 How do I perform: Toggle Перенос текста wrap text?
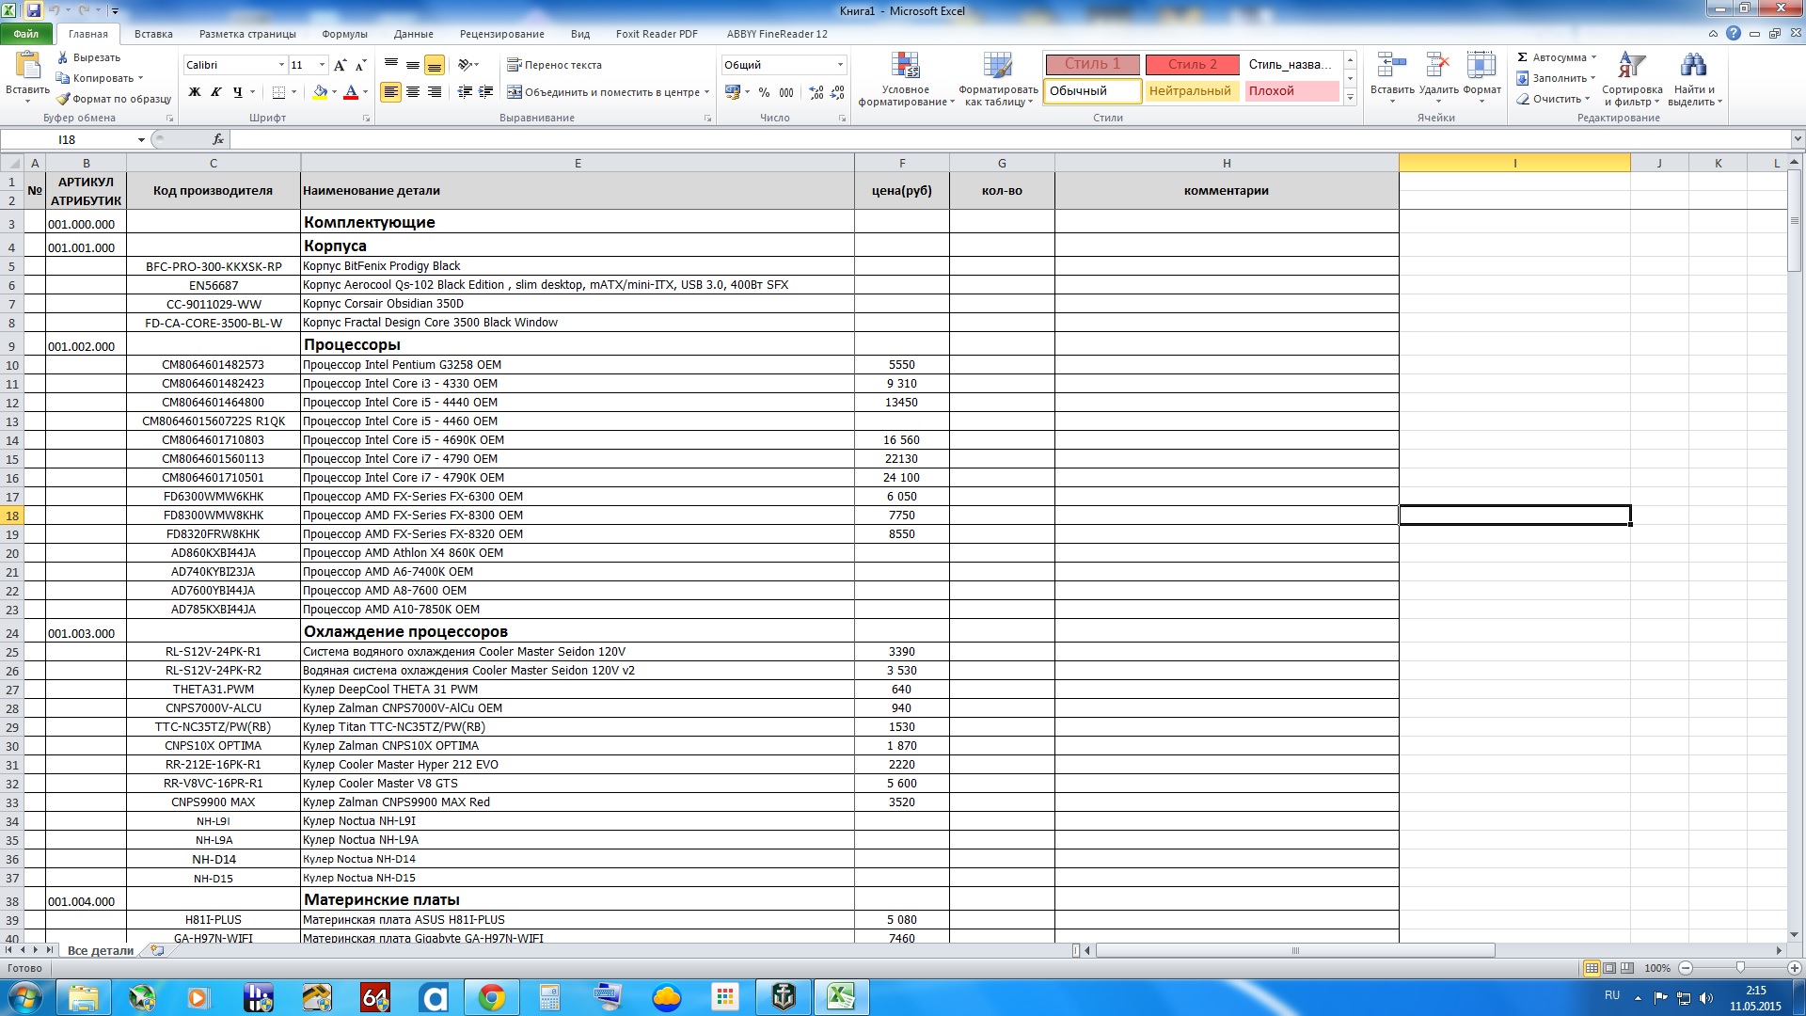pyautogui.click(x=554, y=65)
